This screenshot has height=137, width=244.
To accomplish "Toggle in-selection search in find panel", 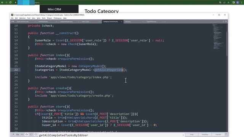I will point(31,134).
